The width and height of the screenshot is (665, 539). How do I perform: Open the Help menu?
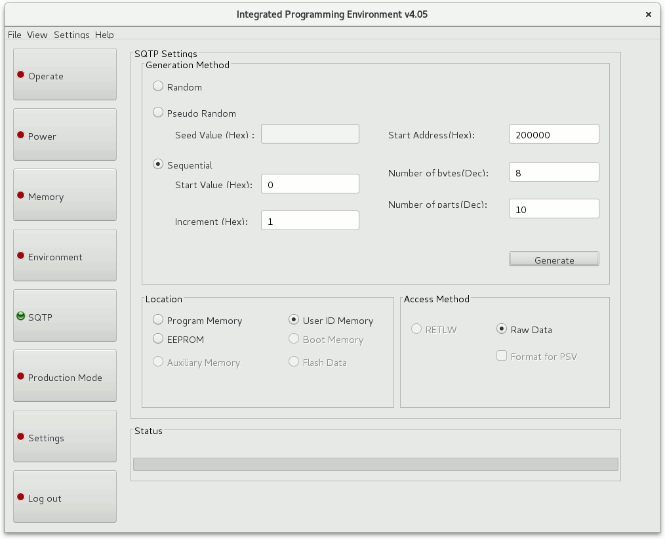(104, 35)
